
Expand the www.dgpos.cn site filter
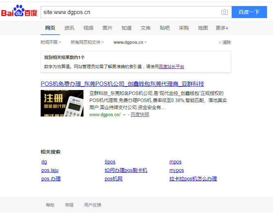[x=130, y=42]
